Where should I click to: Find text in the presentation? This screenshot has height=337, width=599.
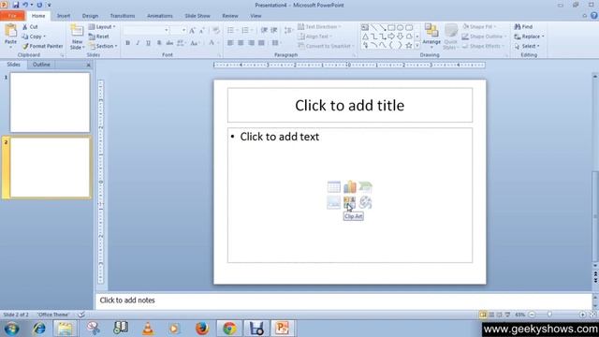523,27
